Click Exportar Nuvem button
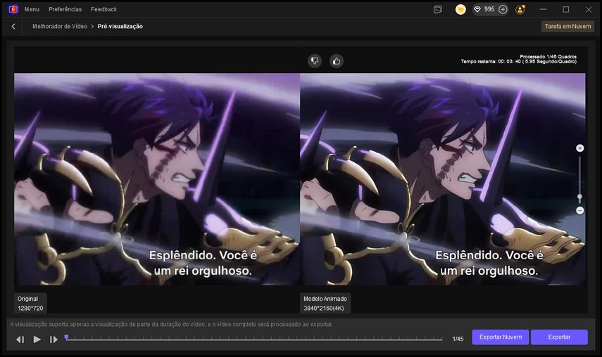This screenshot has width=602, height=357. 501,337
